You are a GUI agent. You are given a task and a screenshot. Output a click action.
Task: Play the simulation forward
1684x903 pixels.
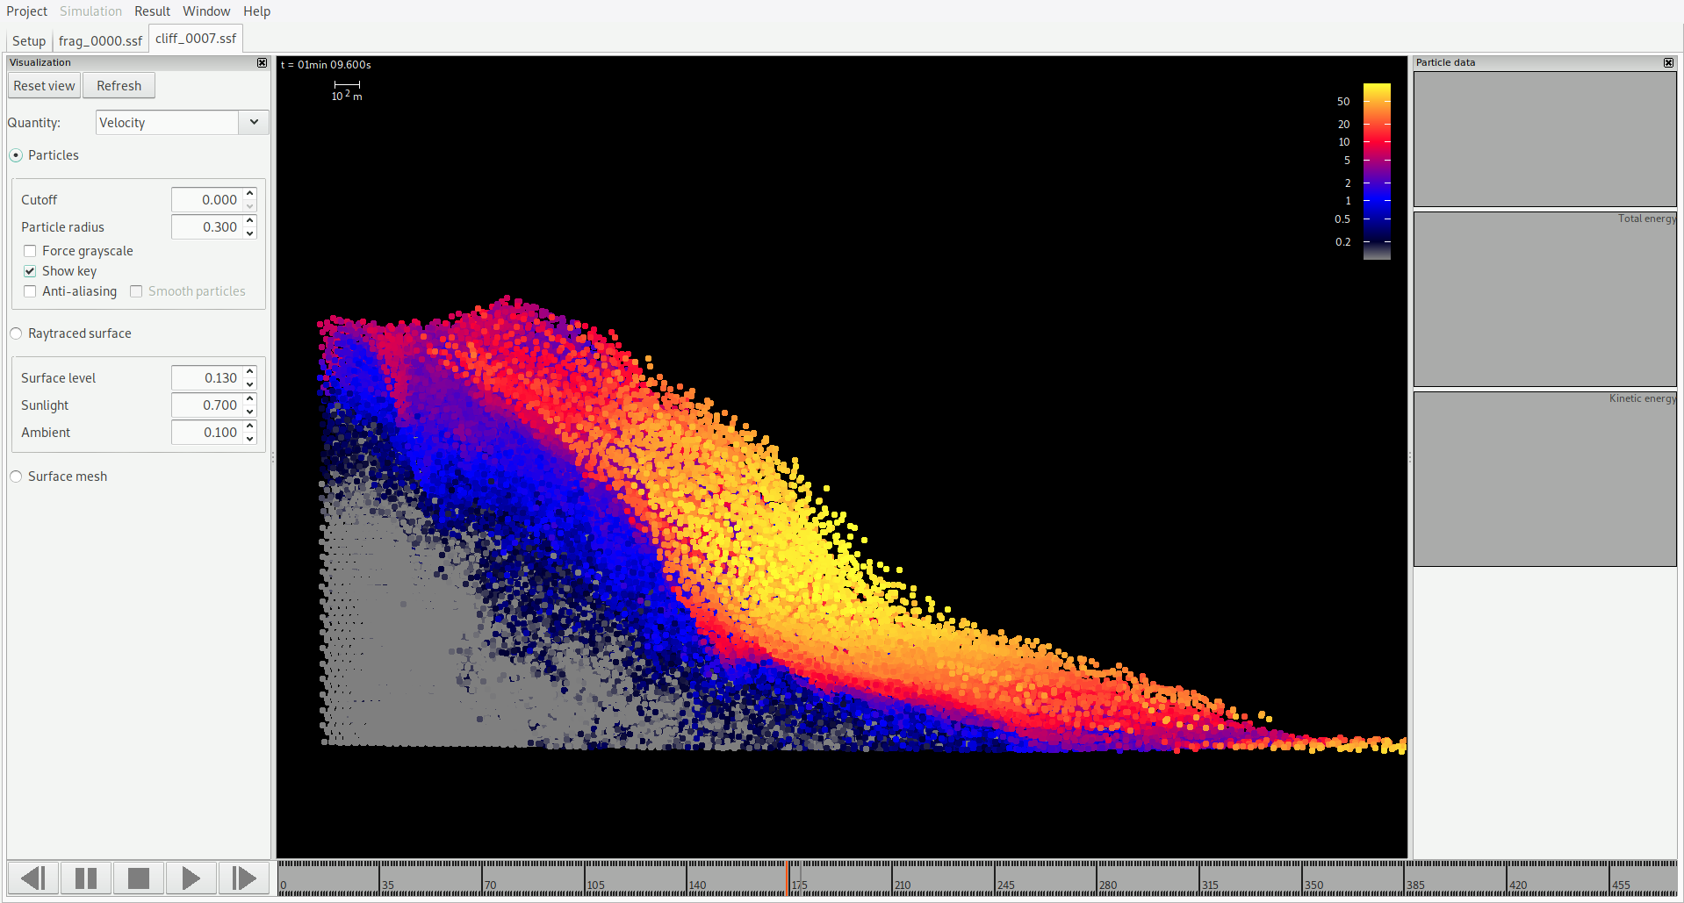tap(191, 878)
